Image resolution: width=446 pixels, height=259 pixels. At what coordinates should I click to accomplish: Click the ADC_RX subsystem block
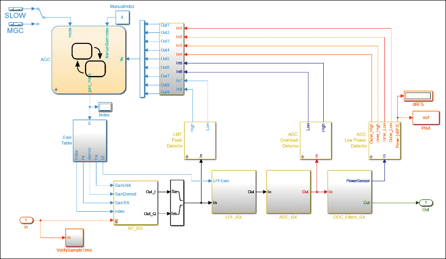pos(288,192)
